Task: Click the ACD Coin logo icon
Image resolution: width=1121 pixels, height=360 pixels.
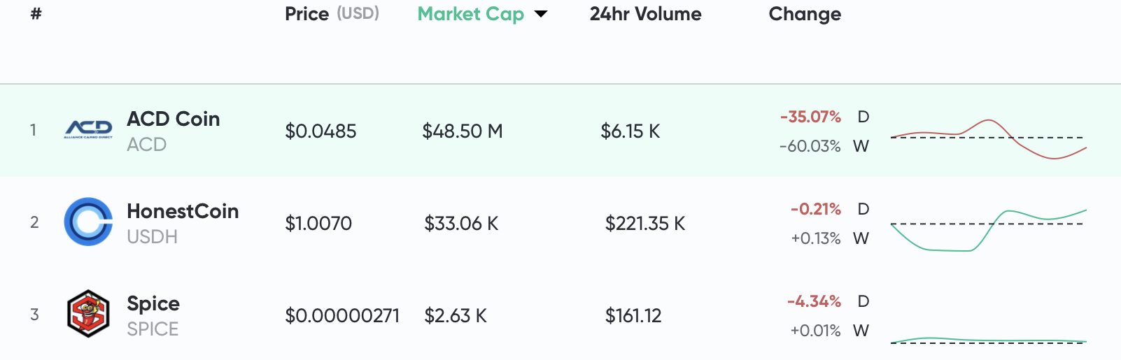Action: pos(88,129)
